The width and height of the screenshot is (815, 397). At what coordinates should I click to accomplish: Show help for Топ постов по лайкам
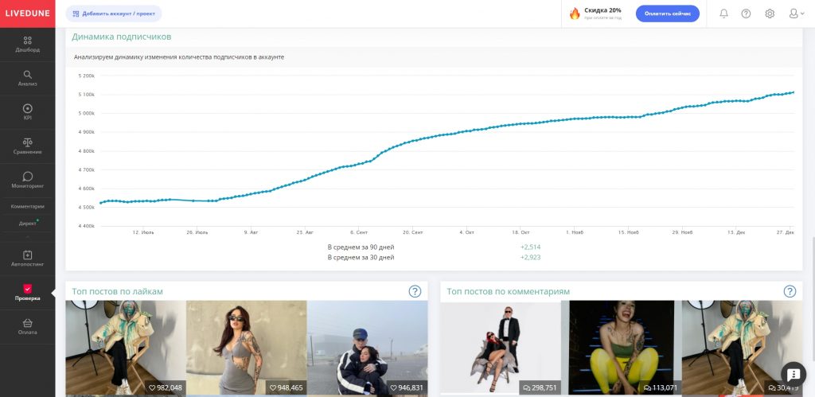415,291
